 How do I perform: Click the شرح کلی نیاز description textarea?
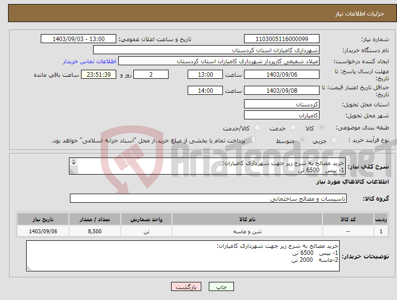pyautogui.click(x=207, y=166)
